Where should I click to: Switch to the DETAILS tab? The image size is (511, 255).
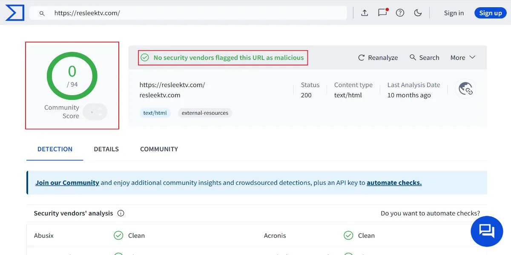point(106,149)
